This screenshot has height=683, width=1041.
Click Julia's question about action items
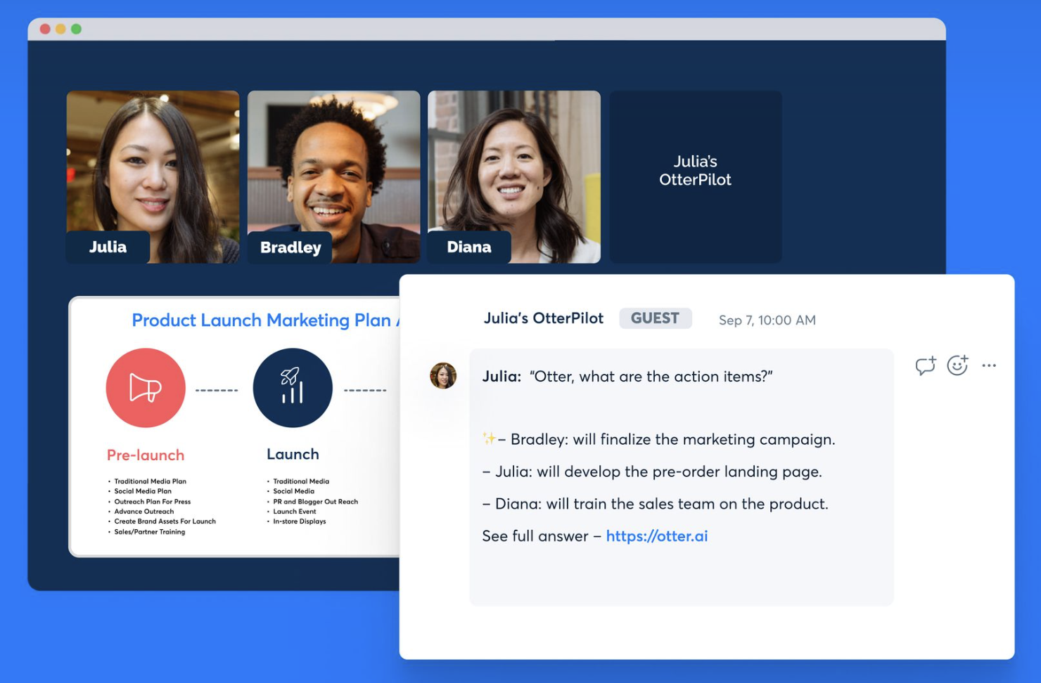point(627,377)
